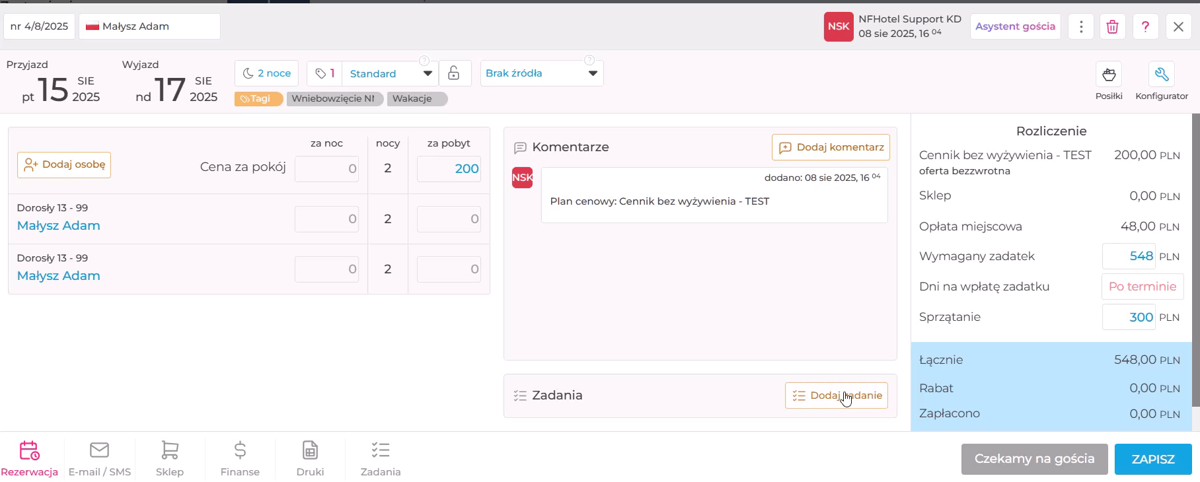This screenshot has height=482, width=1200.
Task: Click the NSK support avatar in header
Action: click(x=839, y=26)
